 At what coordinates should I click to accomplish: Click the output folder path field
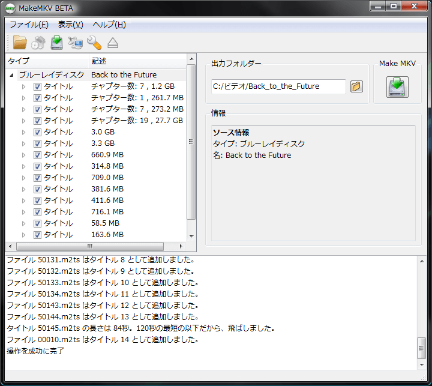[x=278, y=86]
